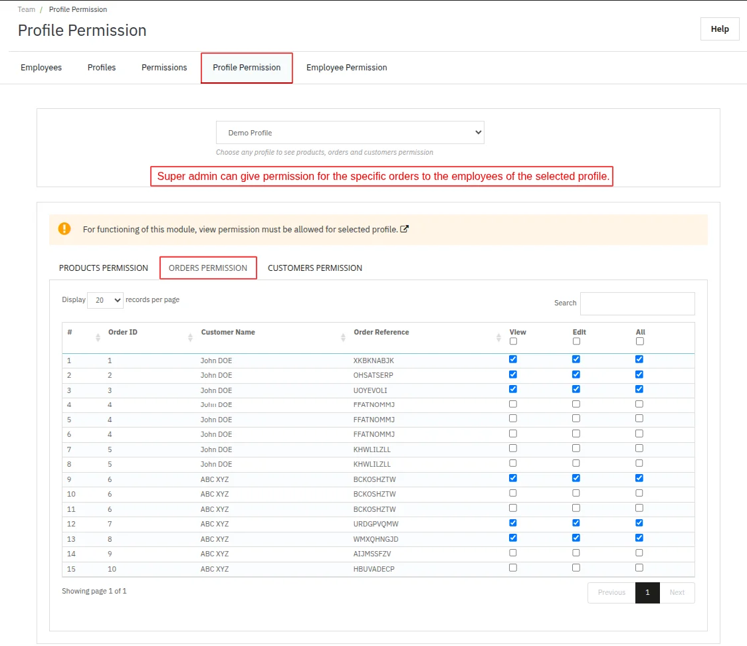747x646 pixels.
Task: Sort table by Order ID column
Action: coord(190,337)
